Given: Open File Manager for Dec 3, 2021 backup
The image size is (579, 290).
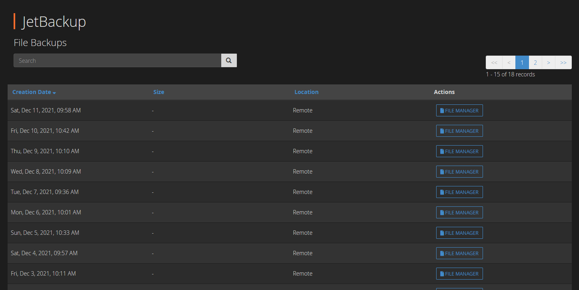Looking at the screenshot, I should click(x=459, y=274).
